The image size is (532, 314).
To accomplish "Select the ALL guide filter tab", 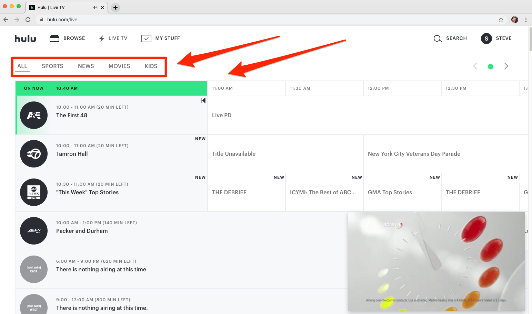I will [x=22, y=66].
